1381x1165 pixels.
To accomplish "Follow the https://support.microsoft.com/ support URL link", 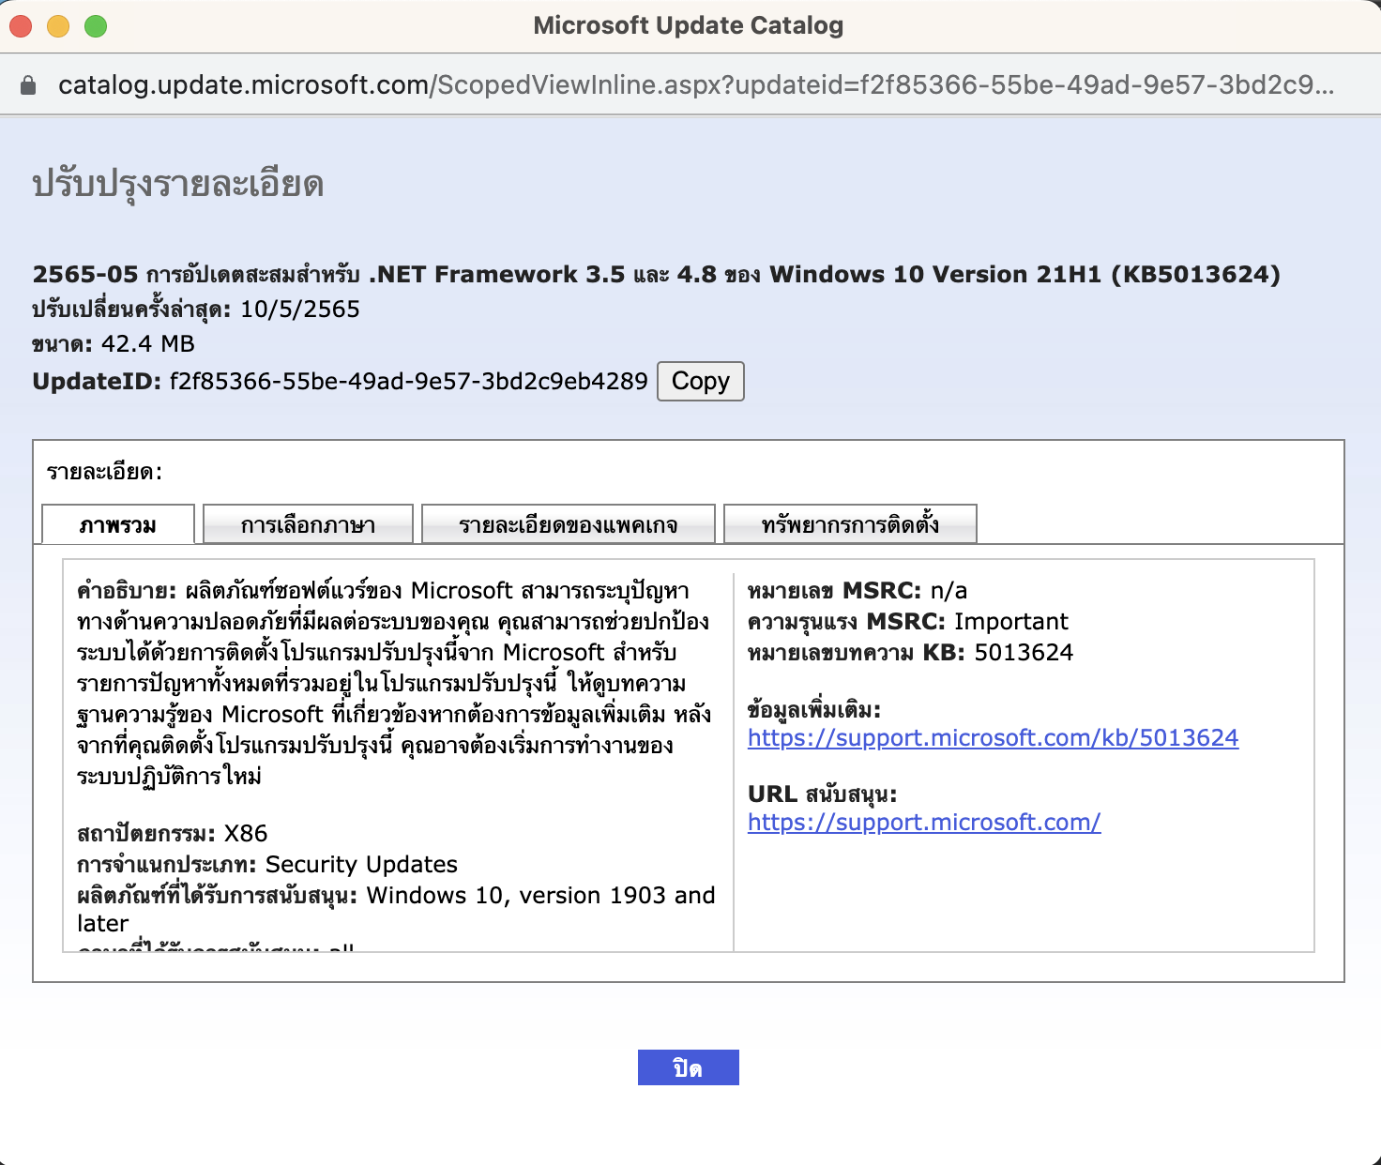I will 924,823.
